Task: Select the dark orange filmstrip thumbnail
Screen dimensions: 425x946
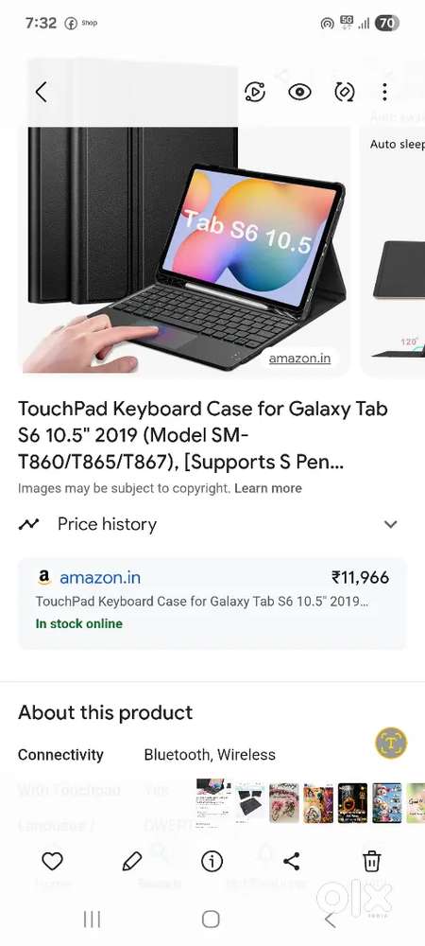Action: coord(353,803)
